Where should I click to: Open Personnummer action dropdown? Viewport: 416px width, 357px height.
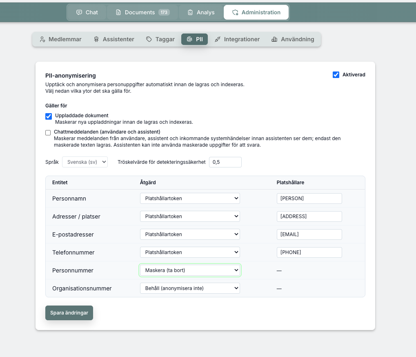tap(190, 270)
